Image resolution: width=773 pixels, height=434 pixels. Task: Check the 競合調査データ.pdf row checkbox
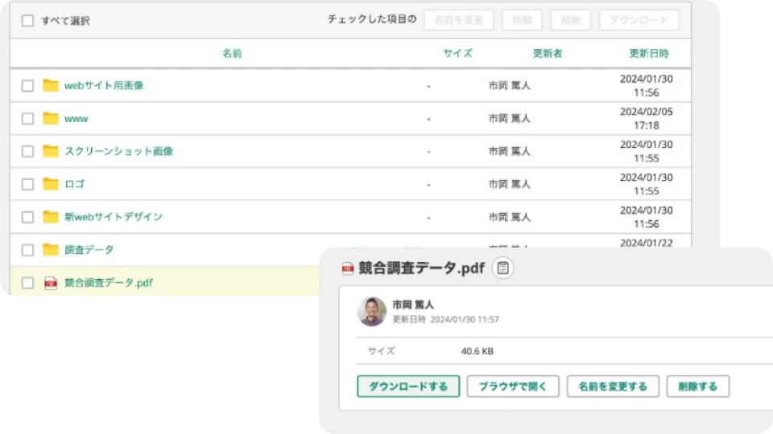tap(27, 283)
